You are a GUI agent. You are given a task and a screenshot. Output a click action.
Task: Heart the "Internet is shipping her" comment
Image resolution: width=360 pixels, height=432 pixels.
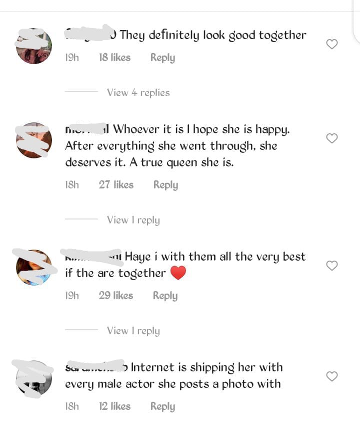pos(331,376)
